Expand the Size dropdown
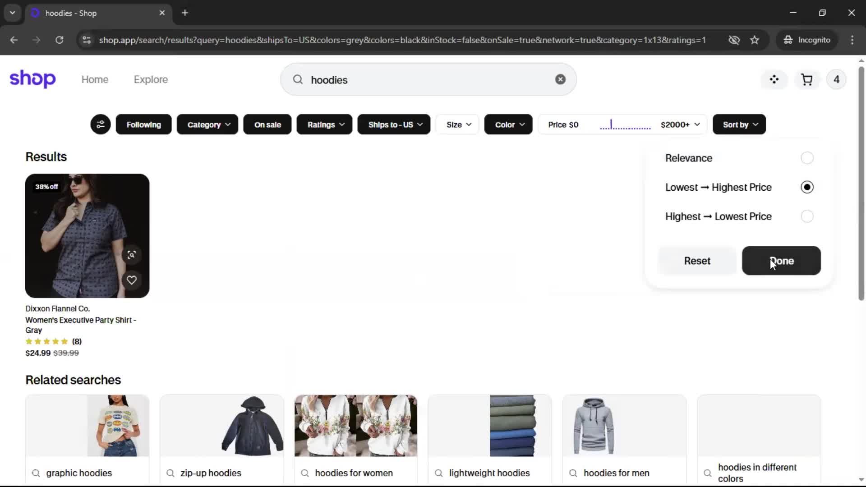The width and height of the screenshot is (866, 487). tap(458, 124)
